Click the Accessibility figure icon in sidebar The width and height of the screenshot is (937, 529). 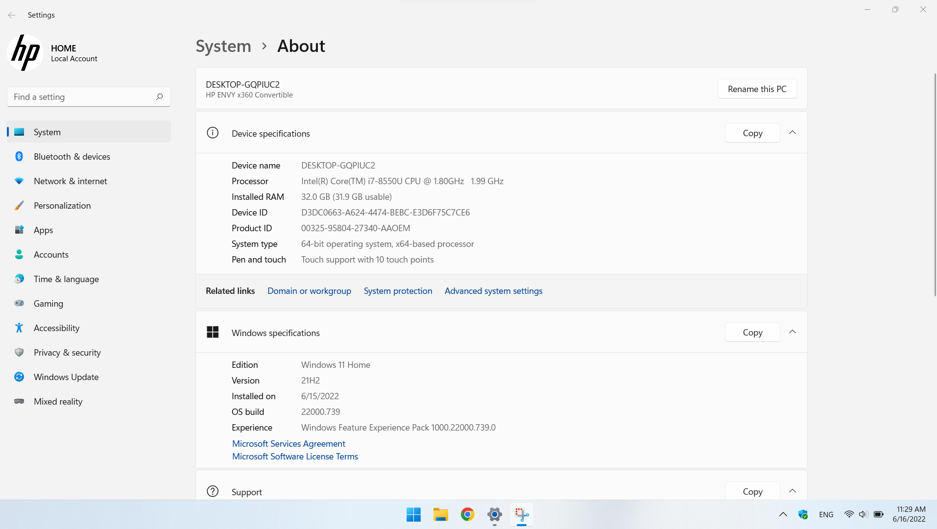pyautogui.click(x=19, y=328)
